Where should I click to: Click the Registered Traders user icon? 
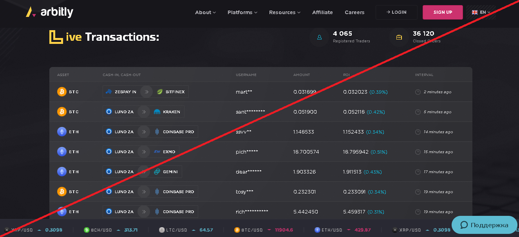[x=319, y=38]
